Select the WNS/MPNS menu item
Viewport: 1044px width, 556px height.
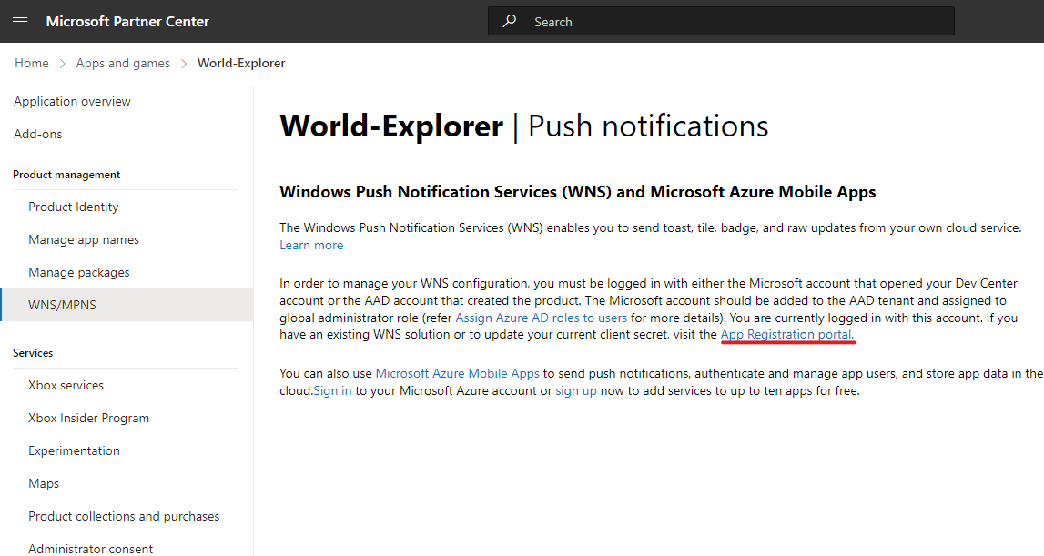coord(127,305)
